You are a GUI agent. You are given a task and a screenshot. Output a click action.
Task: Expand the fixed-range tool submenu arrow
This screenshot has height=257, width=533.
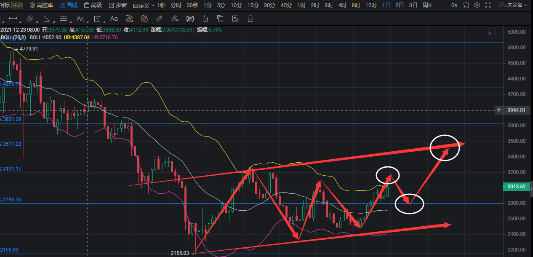[104, 19]
